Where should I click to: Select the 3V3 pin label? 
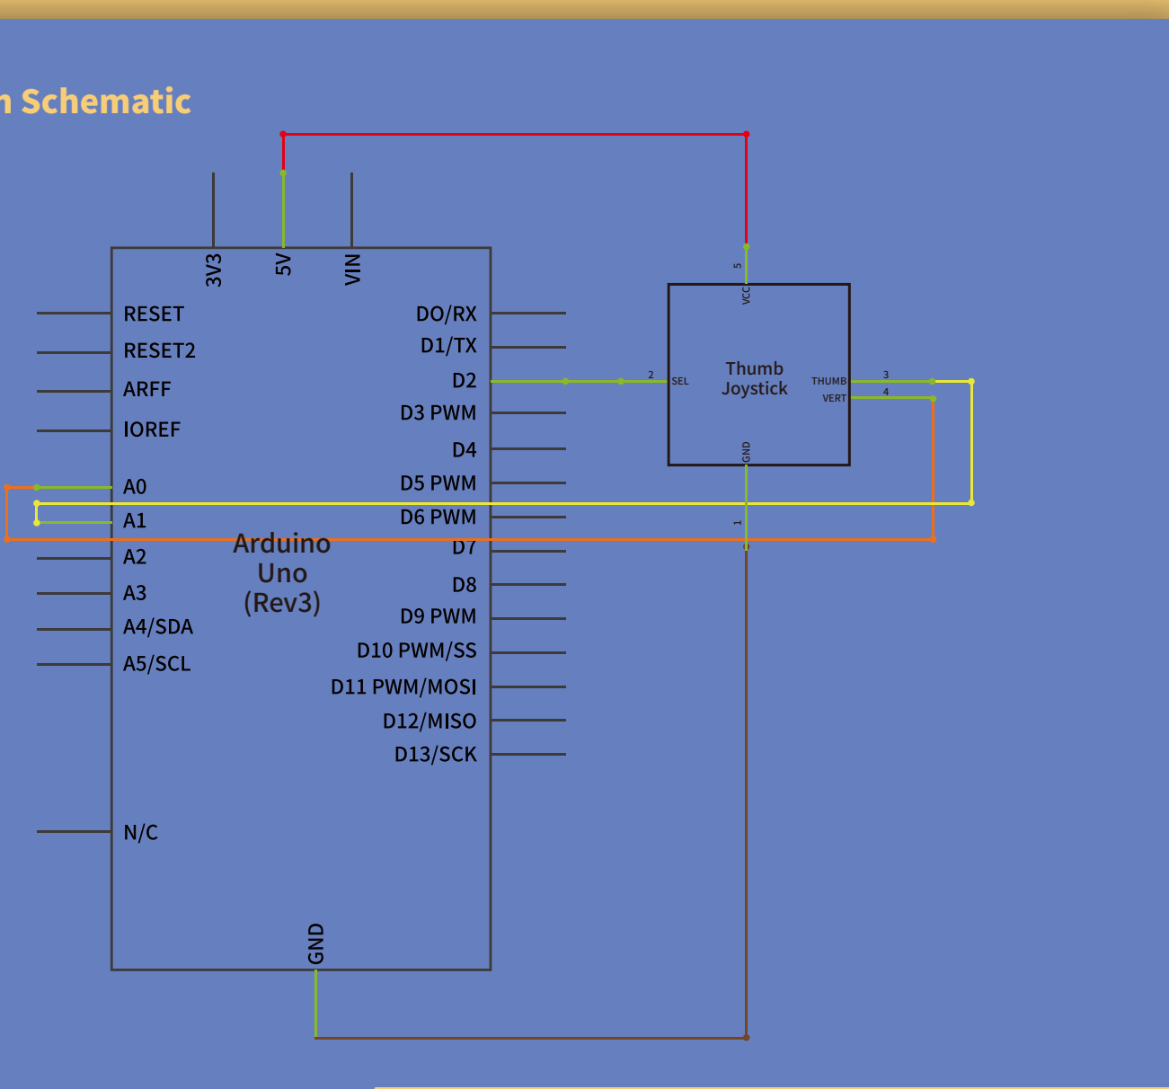point(214,270)
